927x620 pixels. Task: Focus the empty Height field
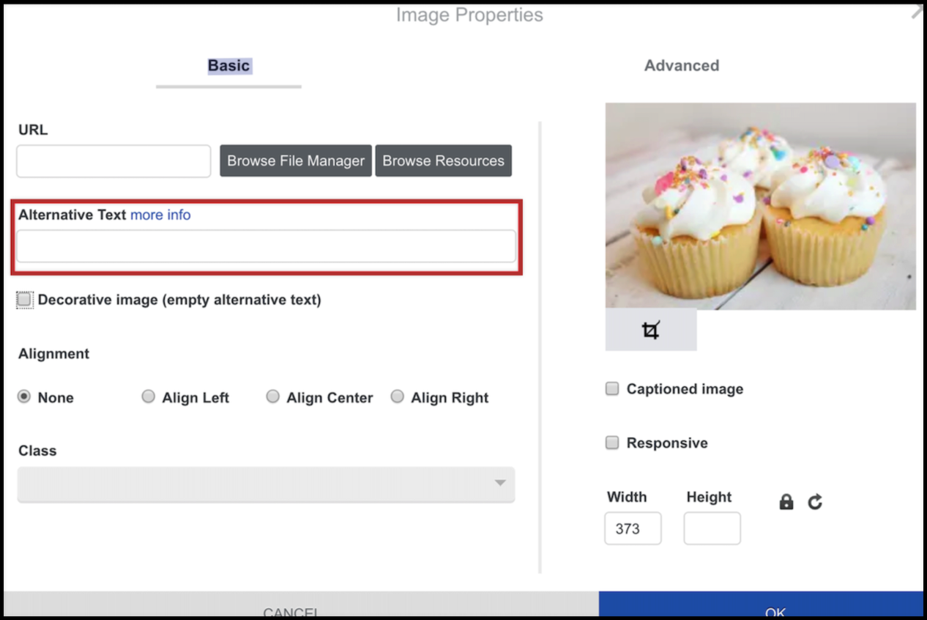pyautogui.click(x=712, y=528)
